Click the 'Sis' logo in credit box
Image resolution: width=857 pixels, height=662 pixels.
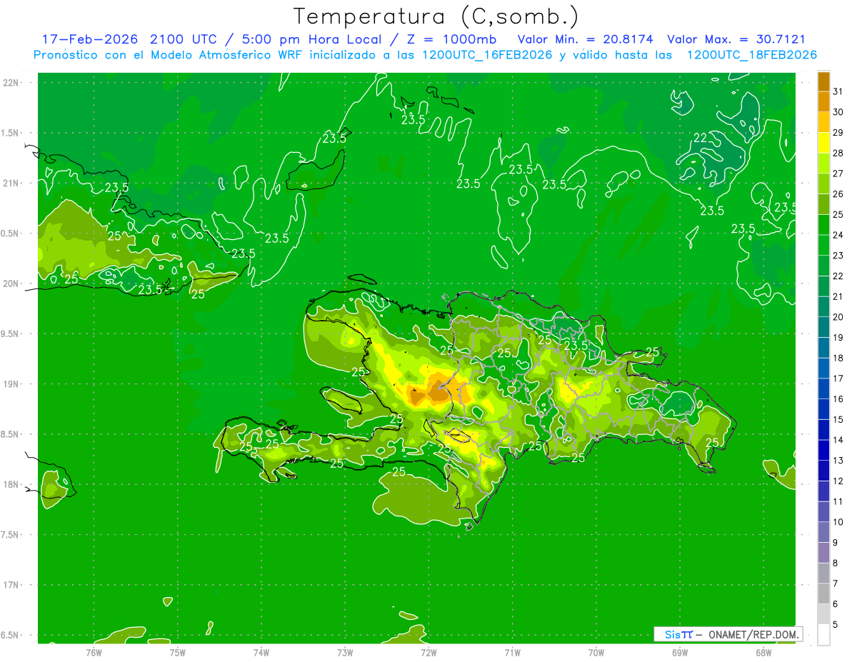[673, 634]
